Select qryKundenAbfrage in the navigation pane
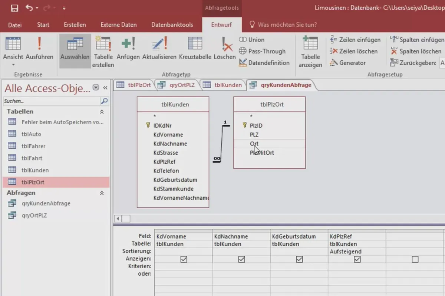 [x=56, y=203]
